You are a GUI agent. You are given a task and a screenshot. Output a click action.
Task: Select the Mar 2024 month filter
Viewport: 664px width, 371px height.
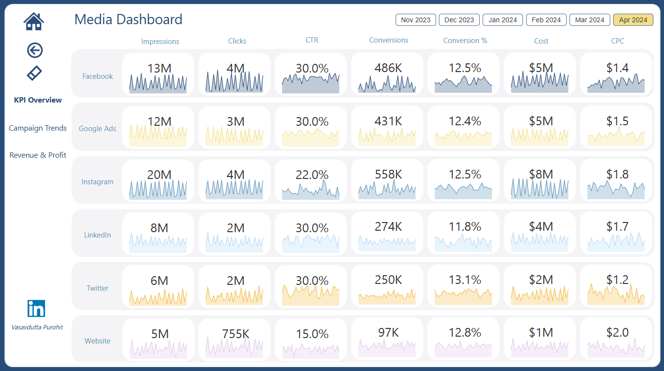(x=590, y=20)
